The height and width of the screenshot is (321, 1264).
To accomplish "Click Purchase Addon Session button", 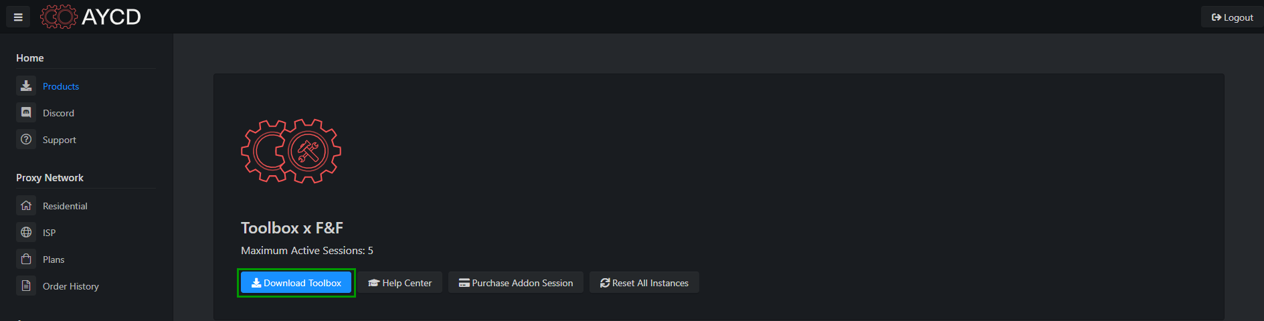I will (x=516, y=283).
